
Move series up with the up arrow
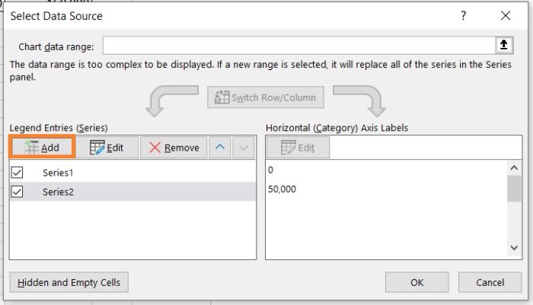click(219, 148)
